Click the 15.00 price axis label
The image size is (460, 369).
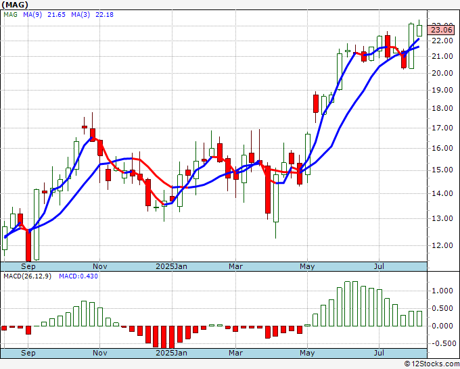click(442, 170)
